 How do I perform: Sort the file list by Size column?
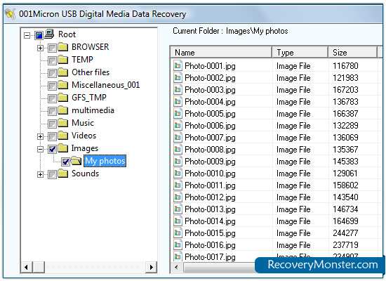click(x=352, y=52)
